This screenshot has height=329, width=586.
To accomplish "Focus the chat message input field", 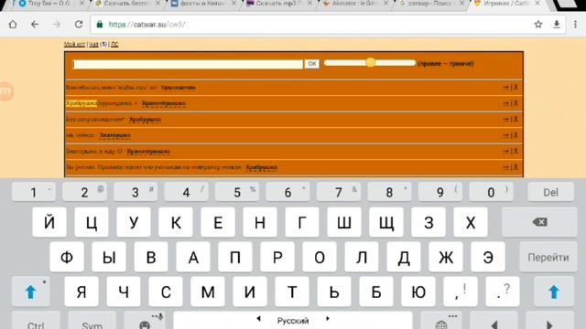I will pyautogui.click(x=188, y=64).
